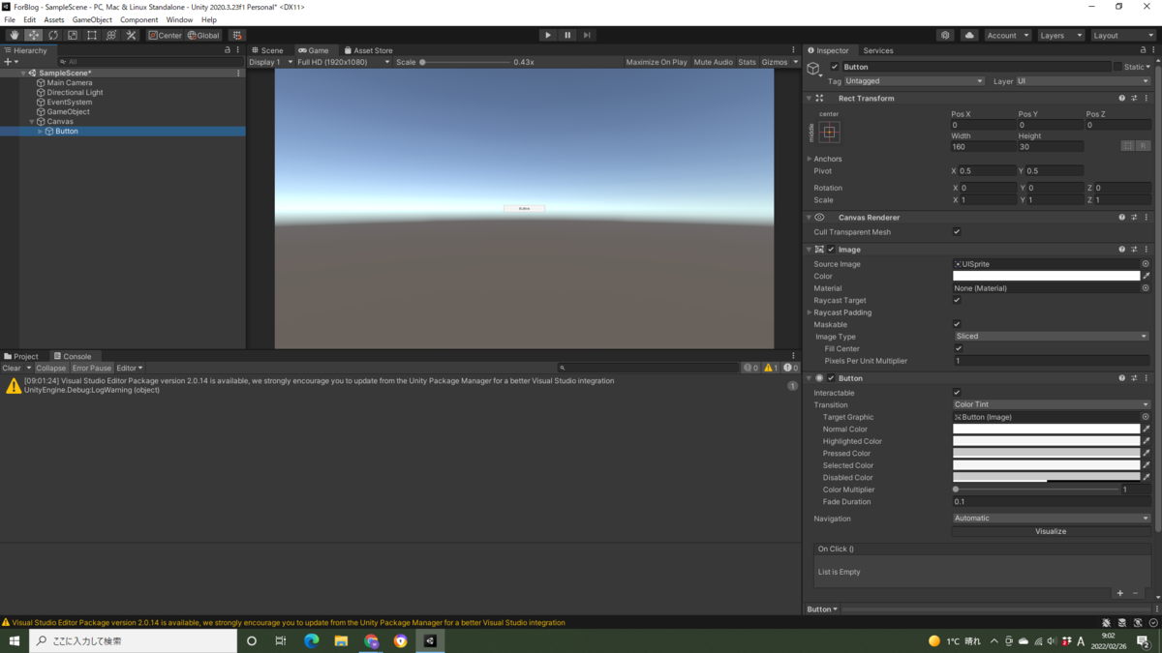
Task: Open the Transition Color Tint dropdown
Action: [1052, 404]
